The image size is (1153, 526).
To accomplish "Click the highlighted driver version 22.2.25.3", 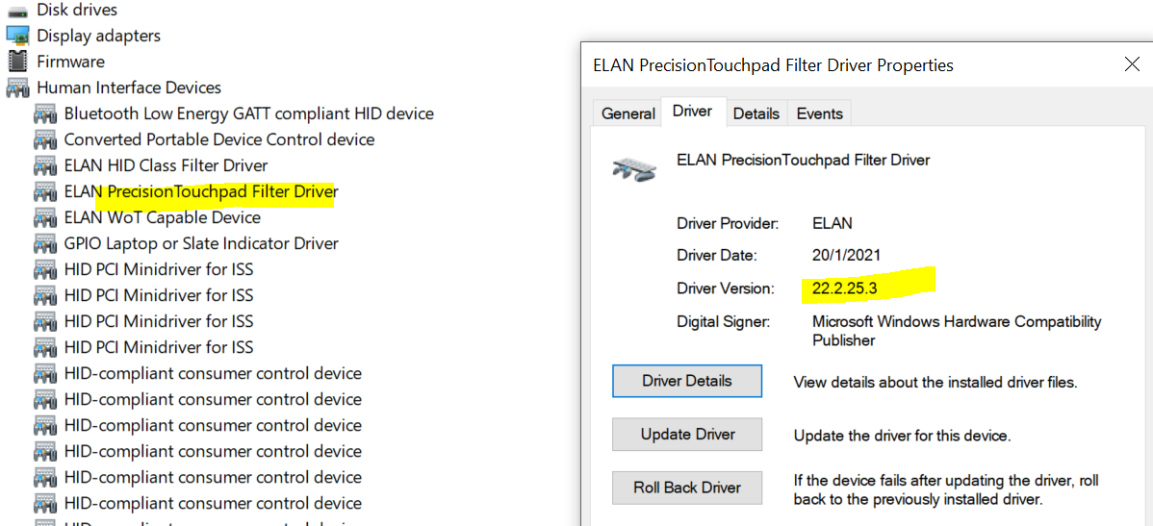I will point(844,288).
